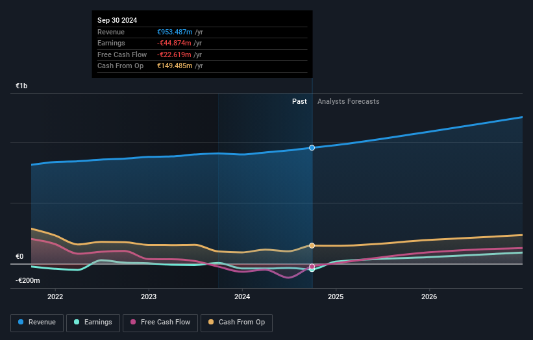Select the 2022 x-axis label
The image size is (533, 340).
pyautogui.click(x=55, y=297)
